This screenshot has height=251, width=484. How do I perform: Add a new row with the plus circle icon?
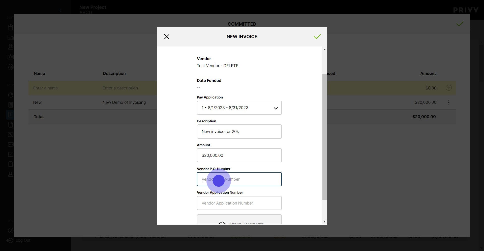tap(449, 88)
